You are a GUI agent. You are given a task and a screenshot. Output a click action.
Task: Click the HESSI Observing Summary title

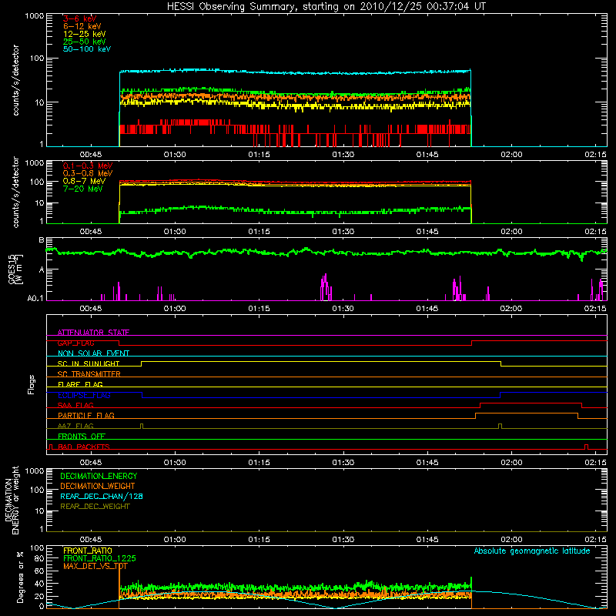pos(326,7)
